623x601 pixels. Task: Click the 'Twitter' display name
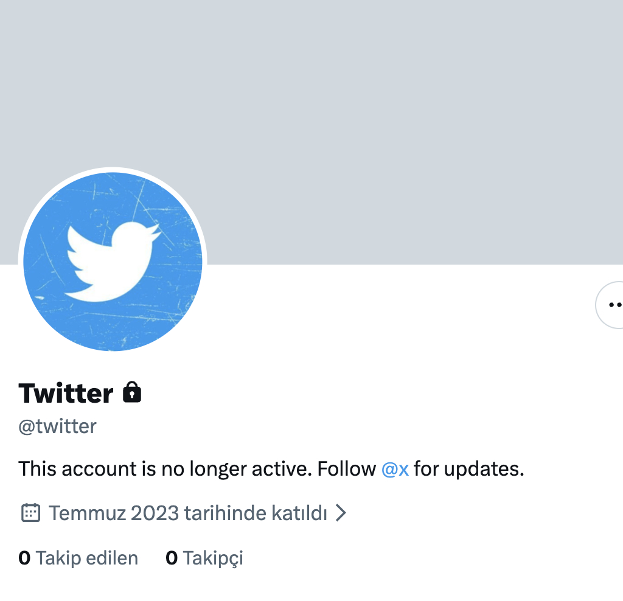(66, 393)
